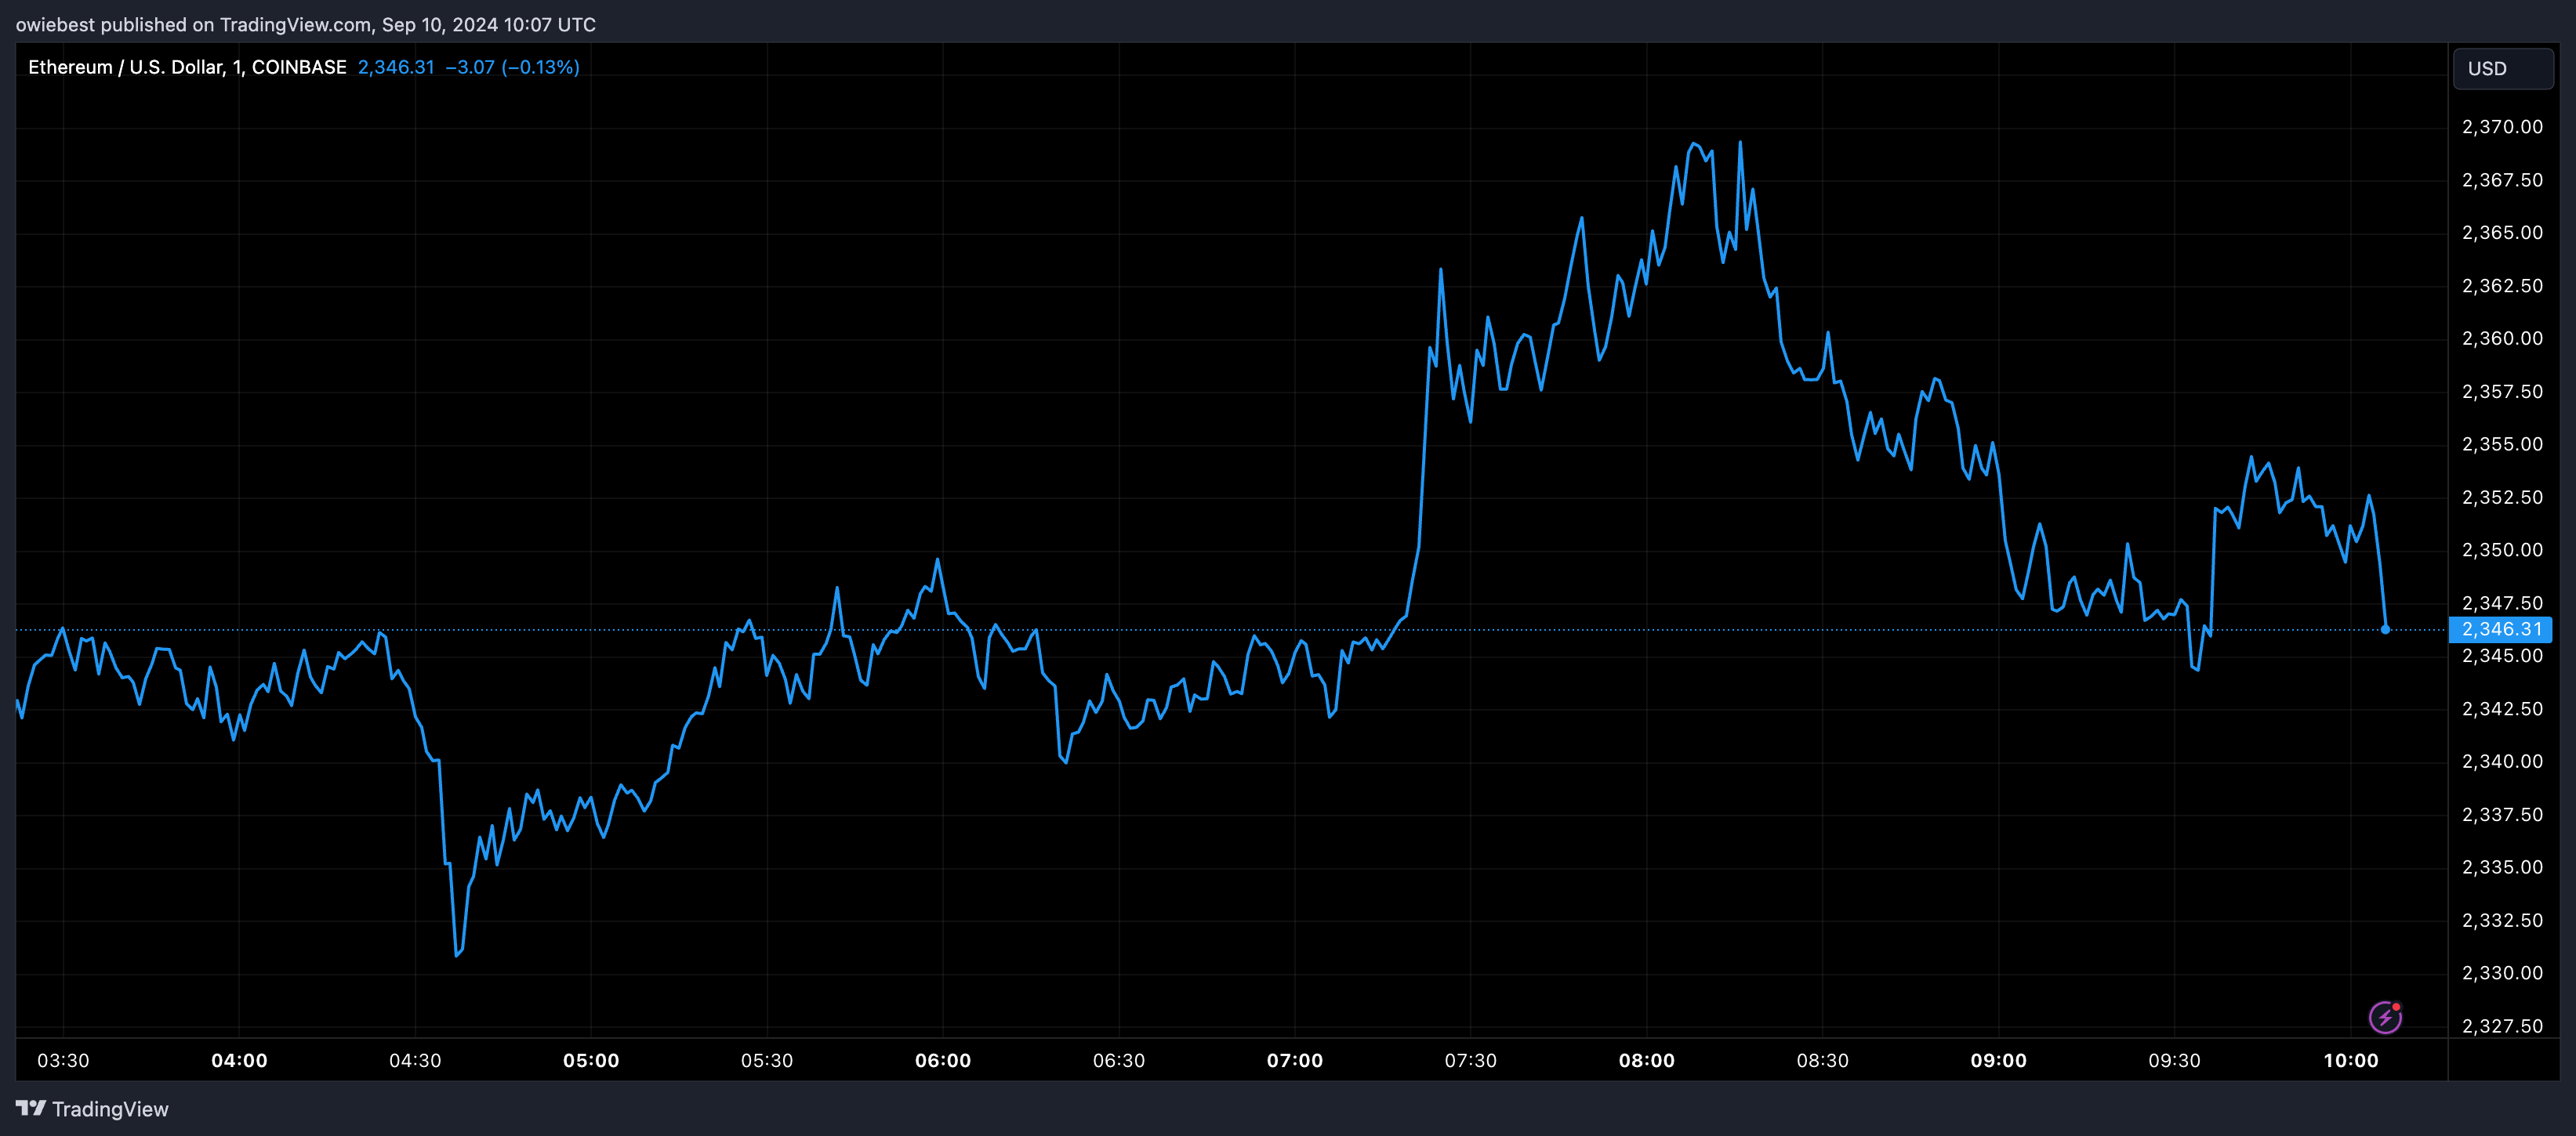Click the 08:00 time axis label
2576x1136 pixels.
(1647, 1060)
